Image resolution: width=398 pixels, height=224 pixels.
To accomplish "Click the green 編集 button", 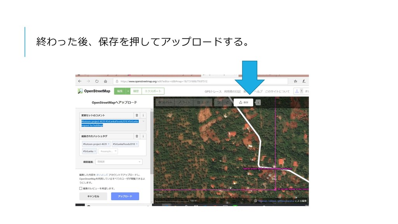I will click(x=120, y=91).
